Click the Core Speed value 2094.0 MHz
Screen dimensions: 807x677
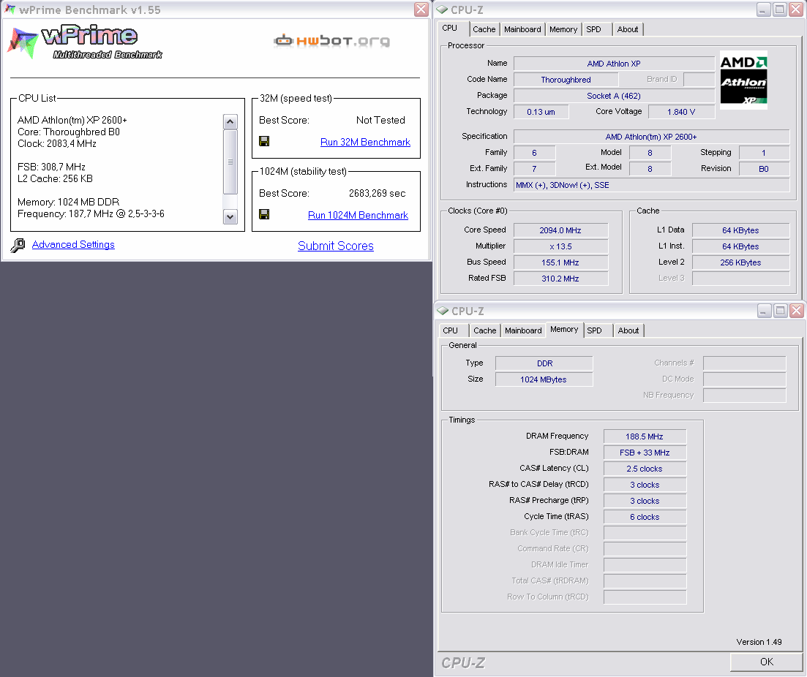pos(560,230)
